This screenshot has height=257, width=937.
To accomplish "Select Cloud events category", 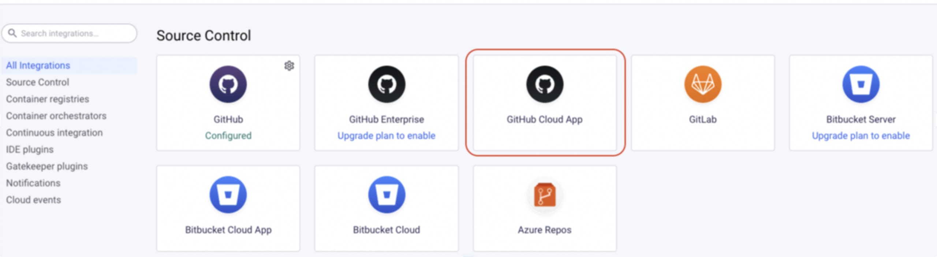I will pyautogui.click(x=33, y=200).
